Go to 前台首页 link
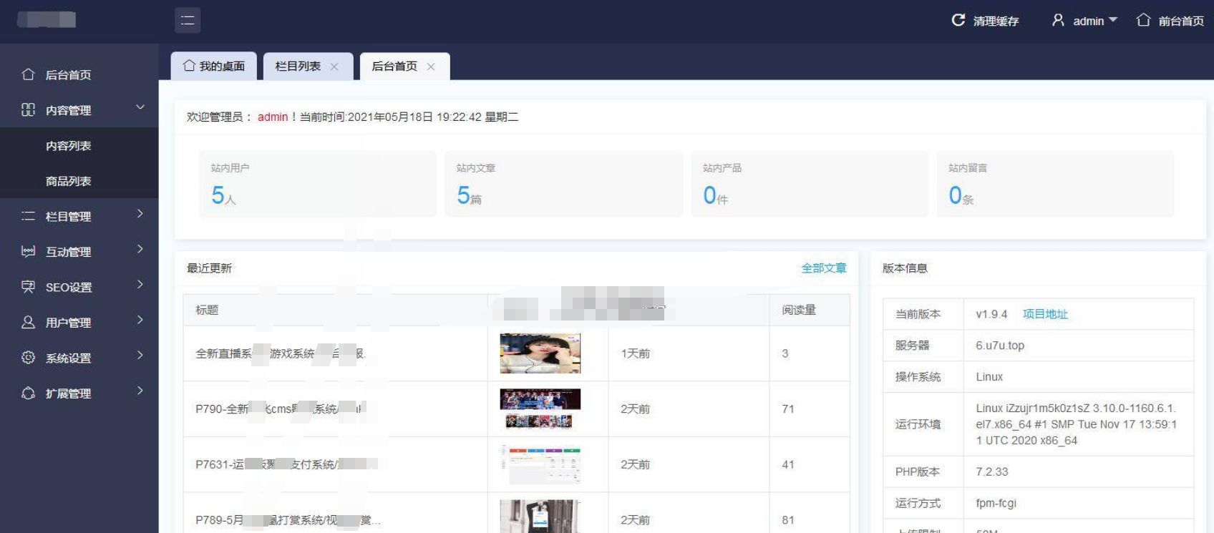The image size is (1214, 533). click(x=1181, y=21)
